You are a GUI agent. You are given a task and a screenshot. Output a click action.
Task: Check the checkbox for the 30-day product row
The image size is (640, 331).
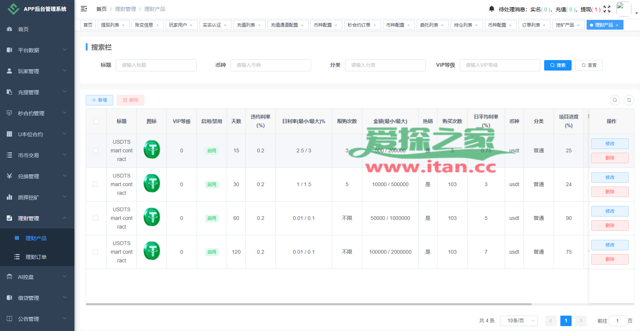tap(95, 184)
